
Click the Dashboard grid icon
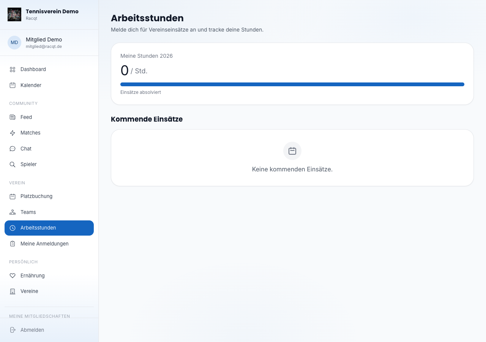(x=13, y=70)
